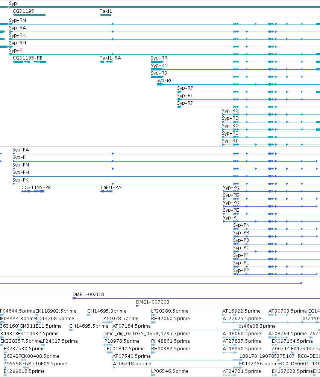Select the Syp-PA protein label
This screenshot has height=377, width=320.
click(21, 150)
